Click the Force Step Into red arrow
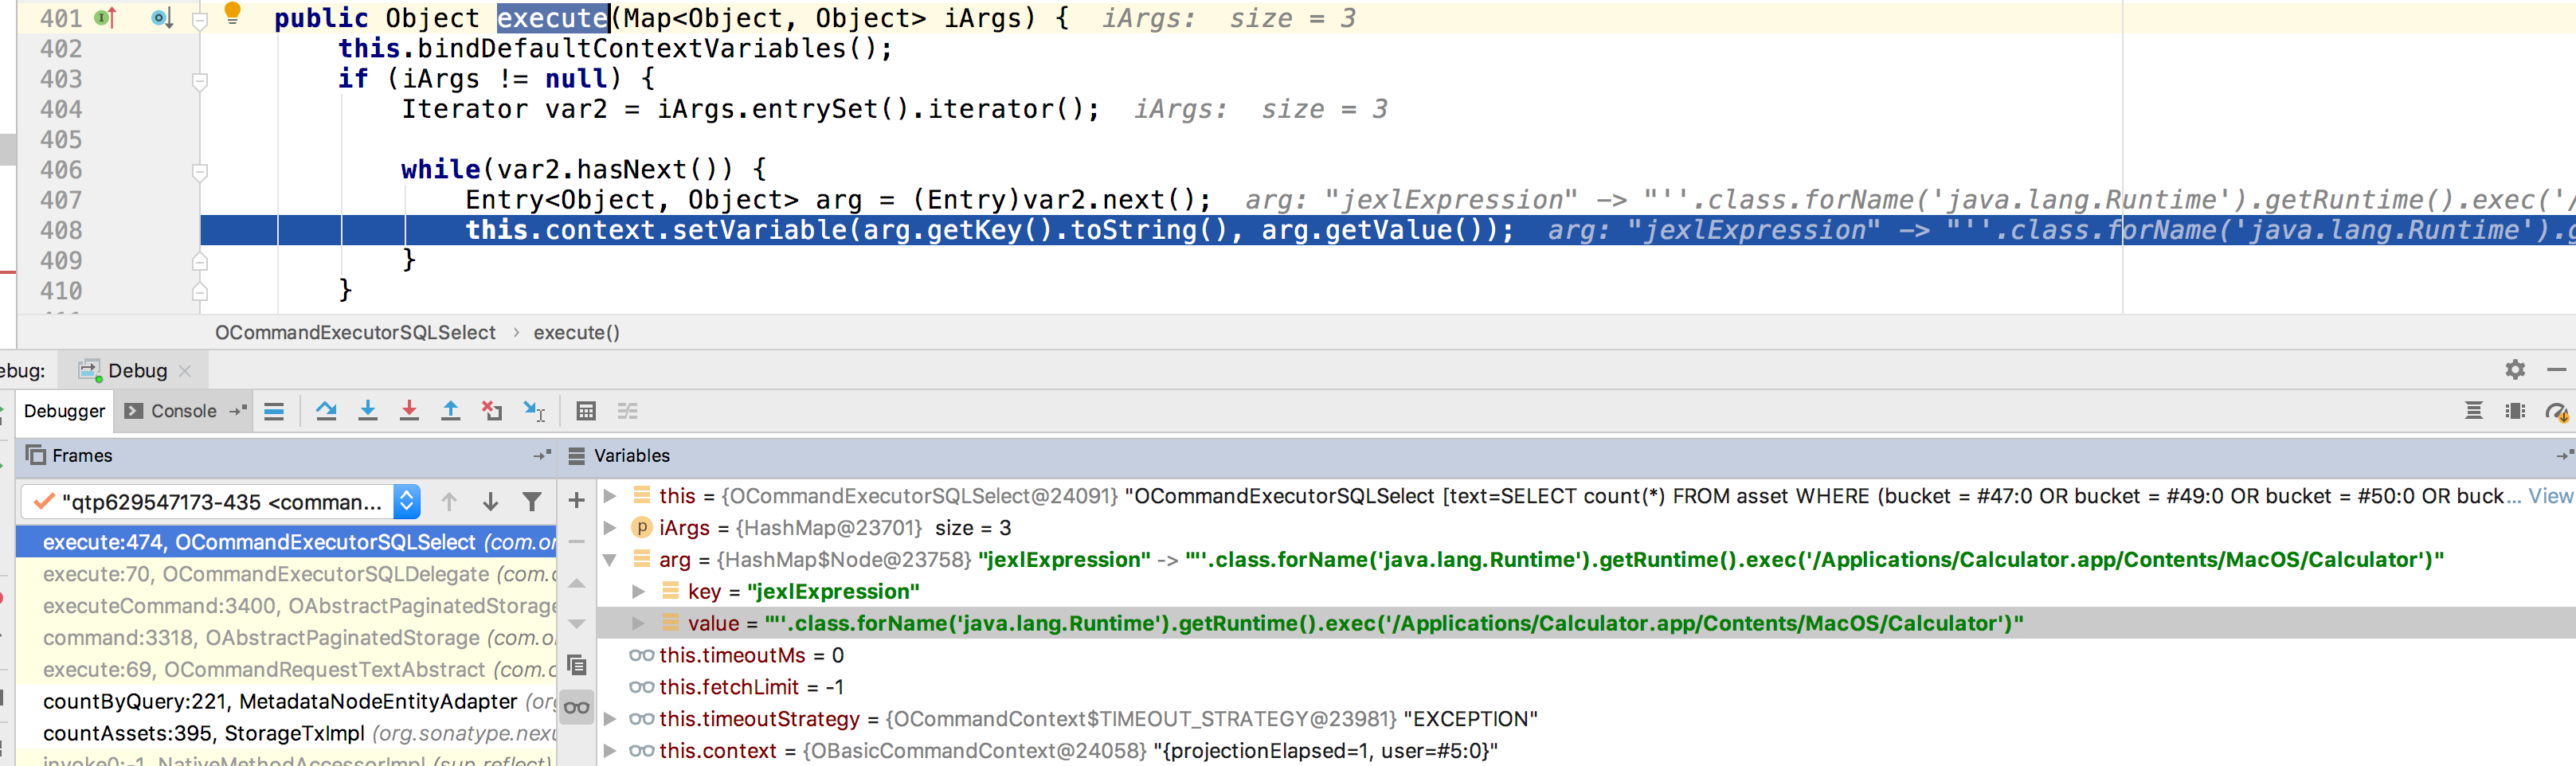2576x766 pixels. coord(409,411)
